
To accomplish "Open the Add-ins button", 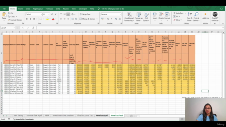I will click(x=206, y=16).
